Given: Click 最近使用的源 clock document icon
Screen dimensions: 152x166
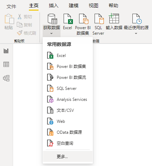Looking at the screenshot, I should pyautogui.click(x=137, y=19).
